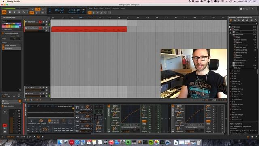Select All Devices in browser tree
259x146 pixels.
243,27
